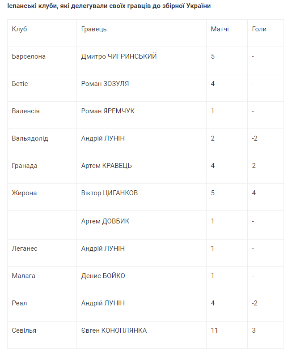
Task: Click player Роман ЯРЕМЧУК
Action: coord(108,111)
